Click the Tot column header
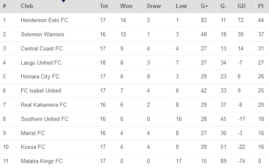Viewport: 269px width, 168px height. click(104, 6)
